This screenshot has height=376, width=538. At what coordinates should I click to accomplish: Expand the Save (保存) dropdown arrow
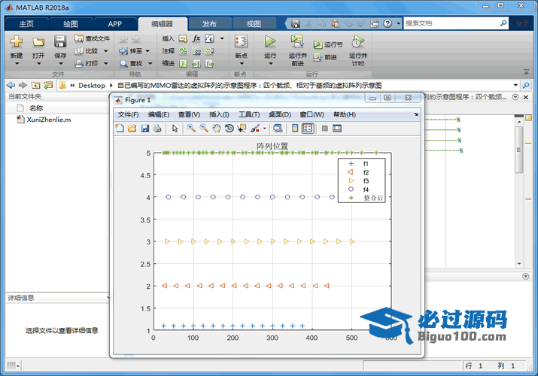point(60,64)
